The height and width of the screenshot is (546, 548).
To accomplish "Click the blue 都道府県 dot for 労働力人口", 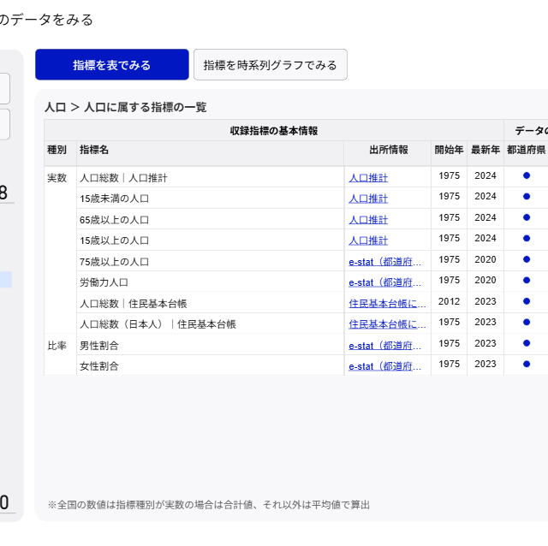I will [x=527, y=281].
